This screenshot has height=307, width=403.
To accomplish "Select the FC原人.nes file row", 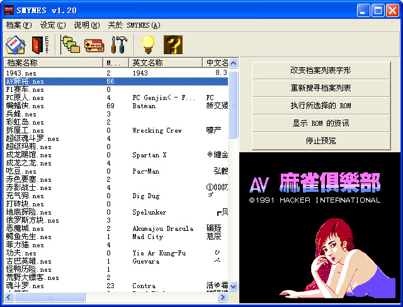I will [x=116, y=98].
